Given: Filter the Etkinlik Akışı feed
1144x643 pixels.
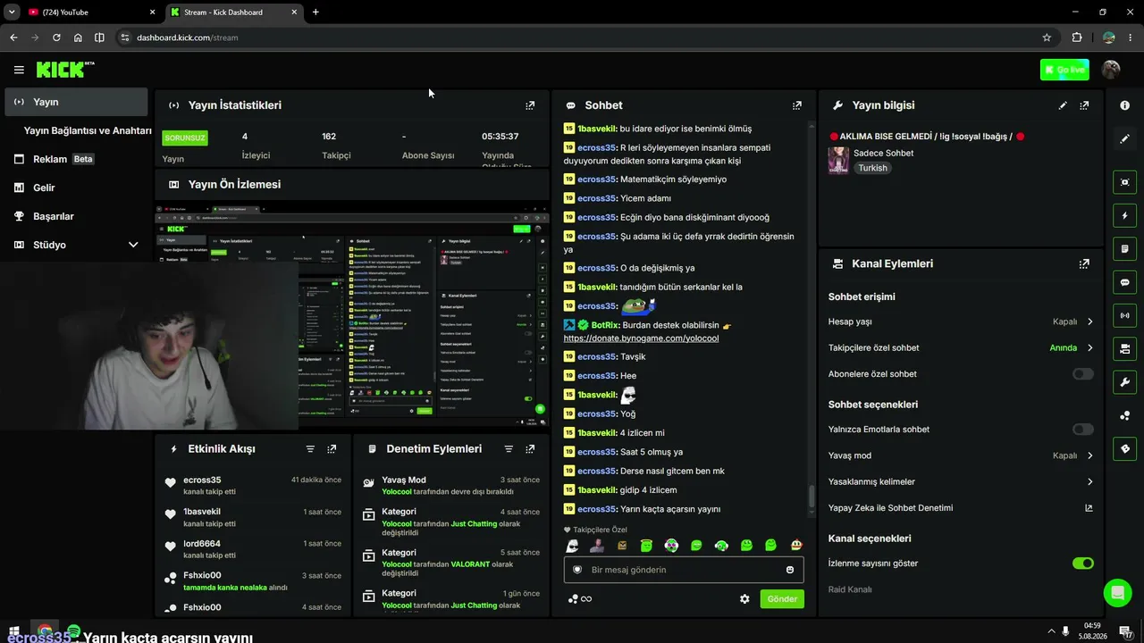Looking at the screenshot, I should [310, 449].
